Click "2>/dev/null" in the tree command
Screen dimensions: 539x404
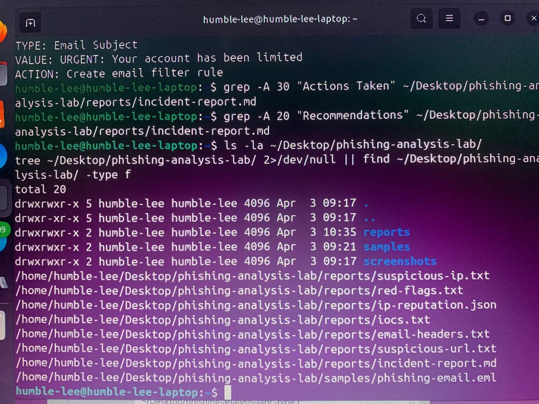(300, 159)
